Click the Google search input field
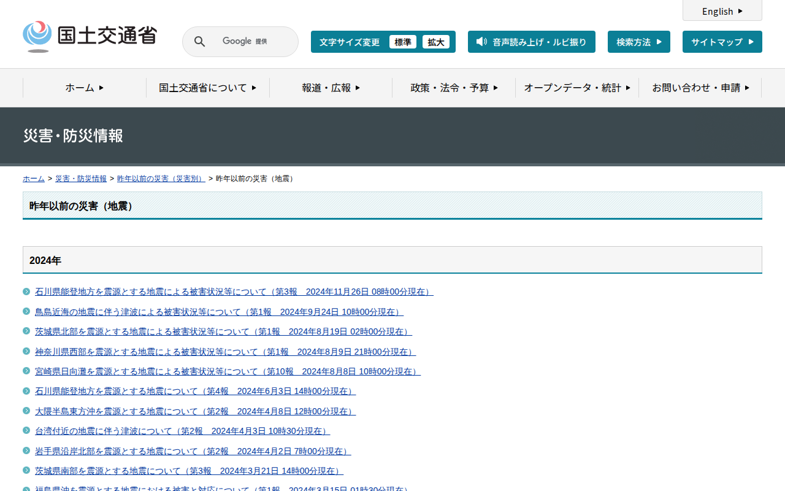Screen dimensions: 785x491 (251, 42)
